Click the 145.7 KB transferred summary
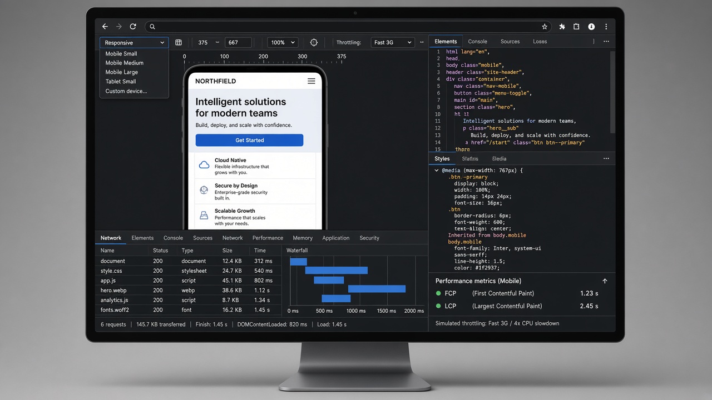The width and height of the screenshot is (712, 400). (161, 324)
